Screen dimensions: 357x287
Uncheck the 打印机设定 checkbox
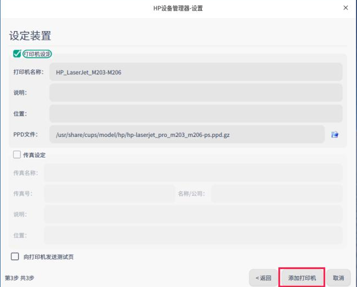pos(17,54)
